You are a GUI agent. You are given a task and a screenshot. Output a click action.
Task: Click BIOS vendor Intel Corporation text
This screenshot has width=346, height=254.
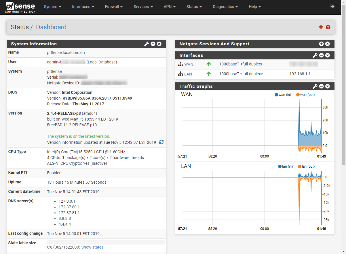click(77, 92)
